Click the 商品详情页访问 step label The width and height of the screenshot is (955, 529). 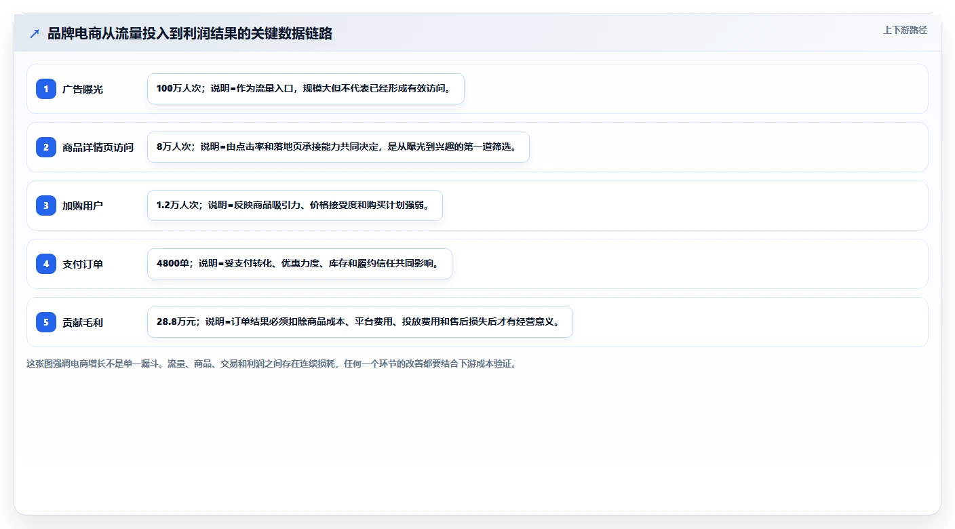point(98,147)
